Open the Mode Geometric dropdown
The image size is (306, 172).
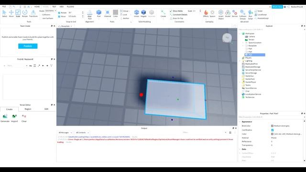51,11
